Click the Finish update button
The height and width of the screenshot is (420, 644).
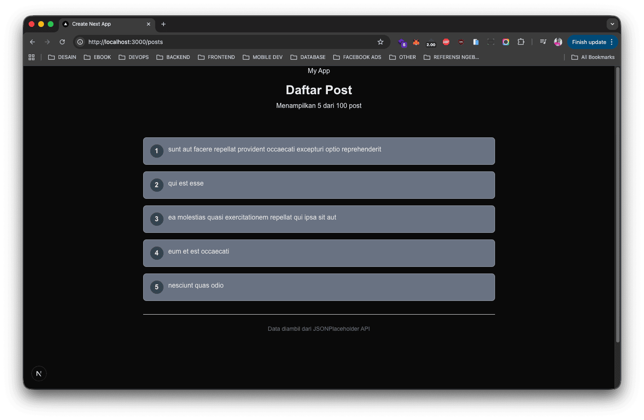589,42
